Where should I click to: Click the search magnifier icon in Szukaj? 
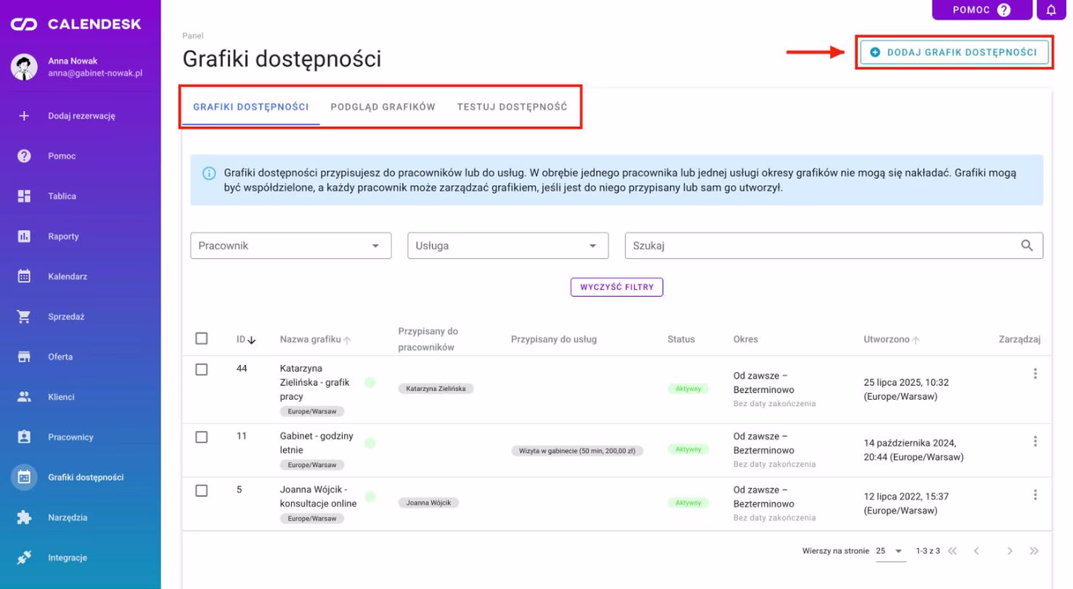[x=1027, y=245]
